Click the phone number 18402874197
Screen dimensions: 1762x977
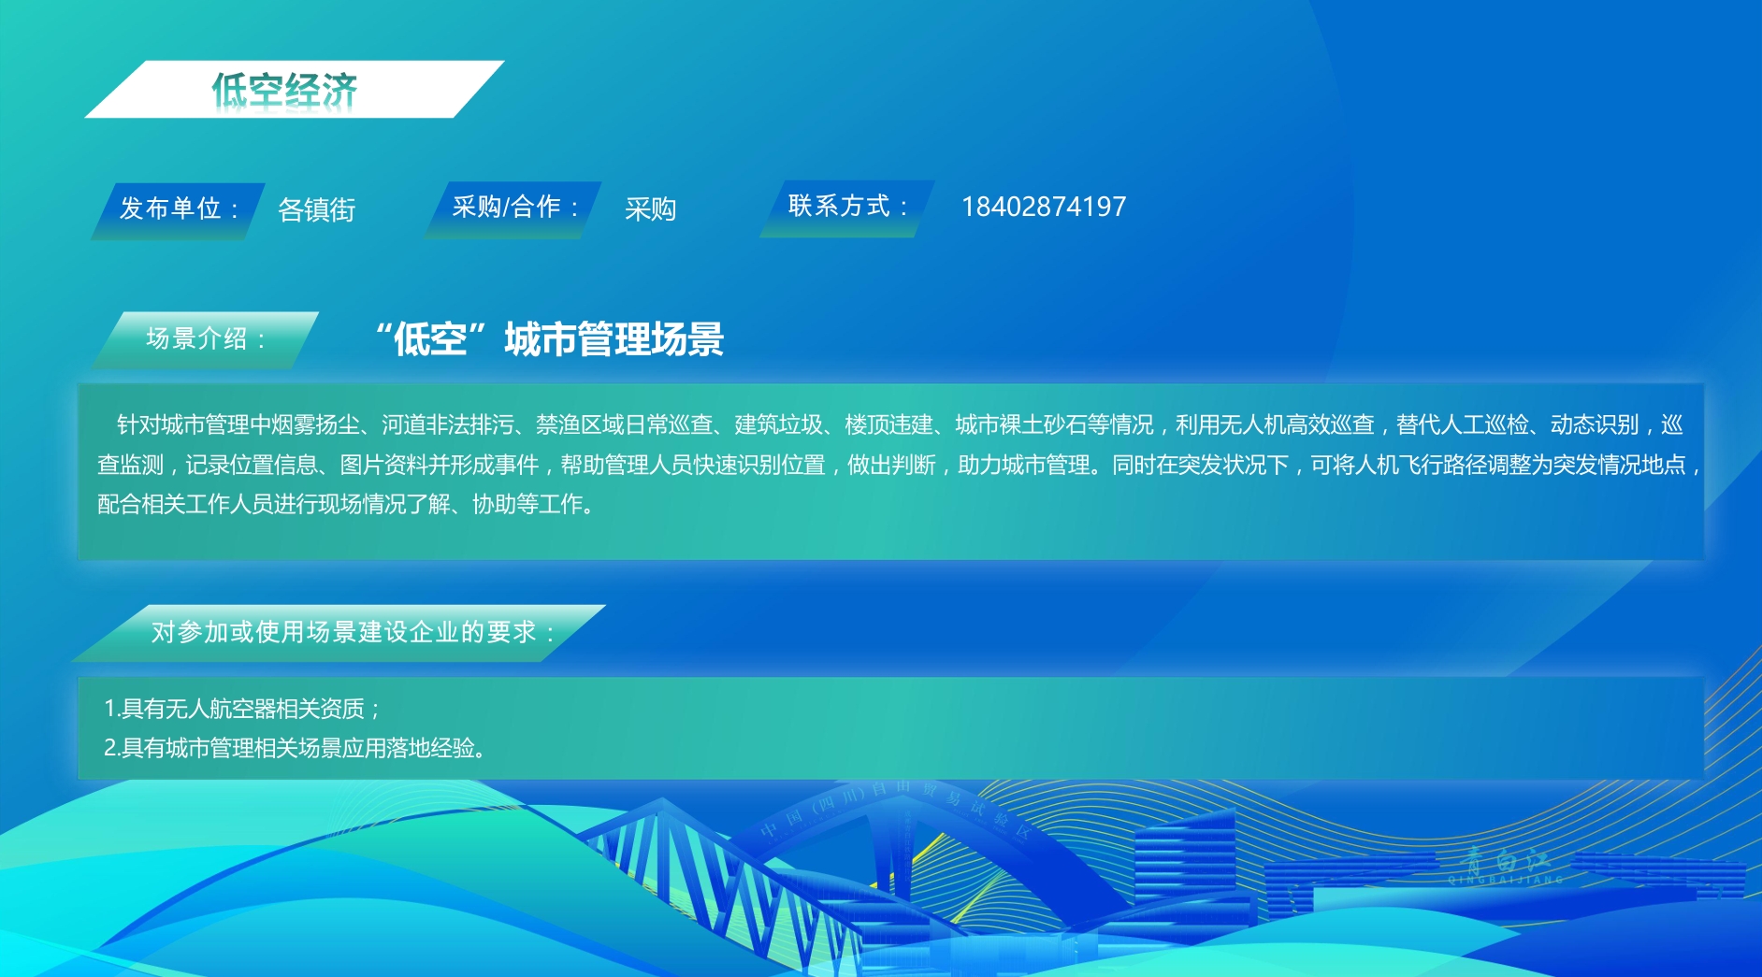[x=1044, y=207]
